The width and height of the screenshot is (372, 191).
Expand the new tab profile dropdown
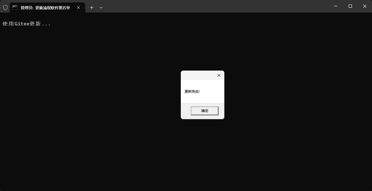[x=101, y=8]
